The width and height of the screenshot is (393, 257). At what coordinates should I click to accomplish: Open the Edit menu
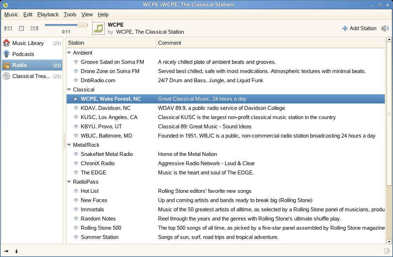pyautogui.click(x=28, y=15)
